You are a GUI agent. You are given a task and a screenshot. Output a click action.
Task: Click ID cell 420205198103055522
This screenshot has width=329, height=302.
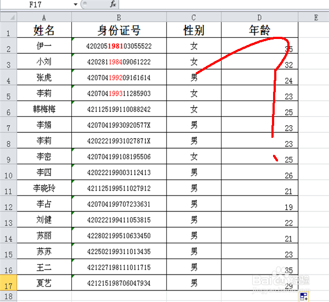(119, 46)
